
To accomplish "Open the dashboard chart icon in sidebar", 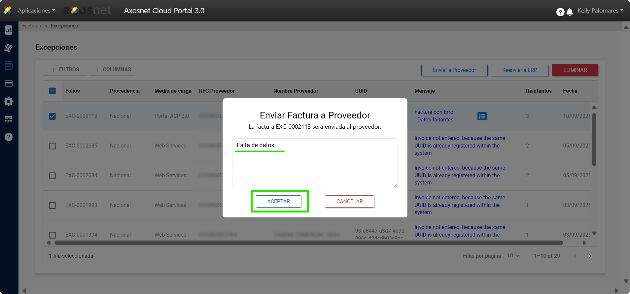I will coord(9,30).
